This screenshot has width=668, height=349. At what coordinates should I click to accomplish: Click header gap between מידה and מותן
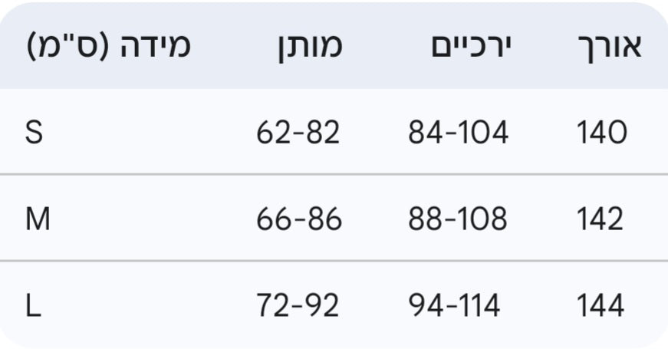pyautogui.click(x=234, y=47)
